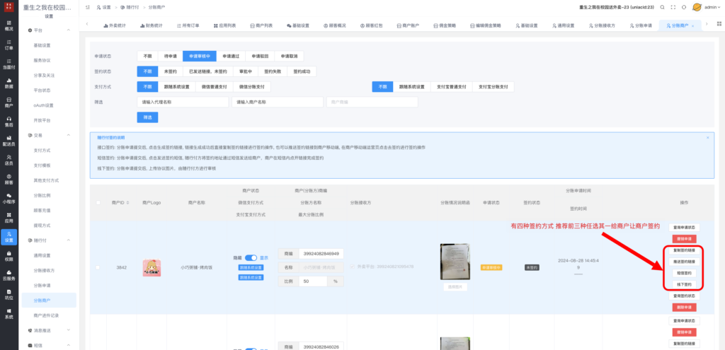Open 数据 in the dark left sidebar

8,83
